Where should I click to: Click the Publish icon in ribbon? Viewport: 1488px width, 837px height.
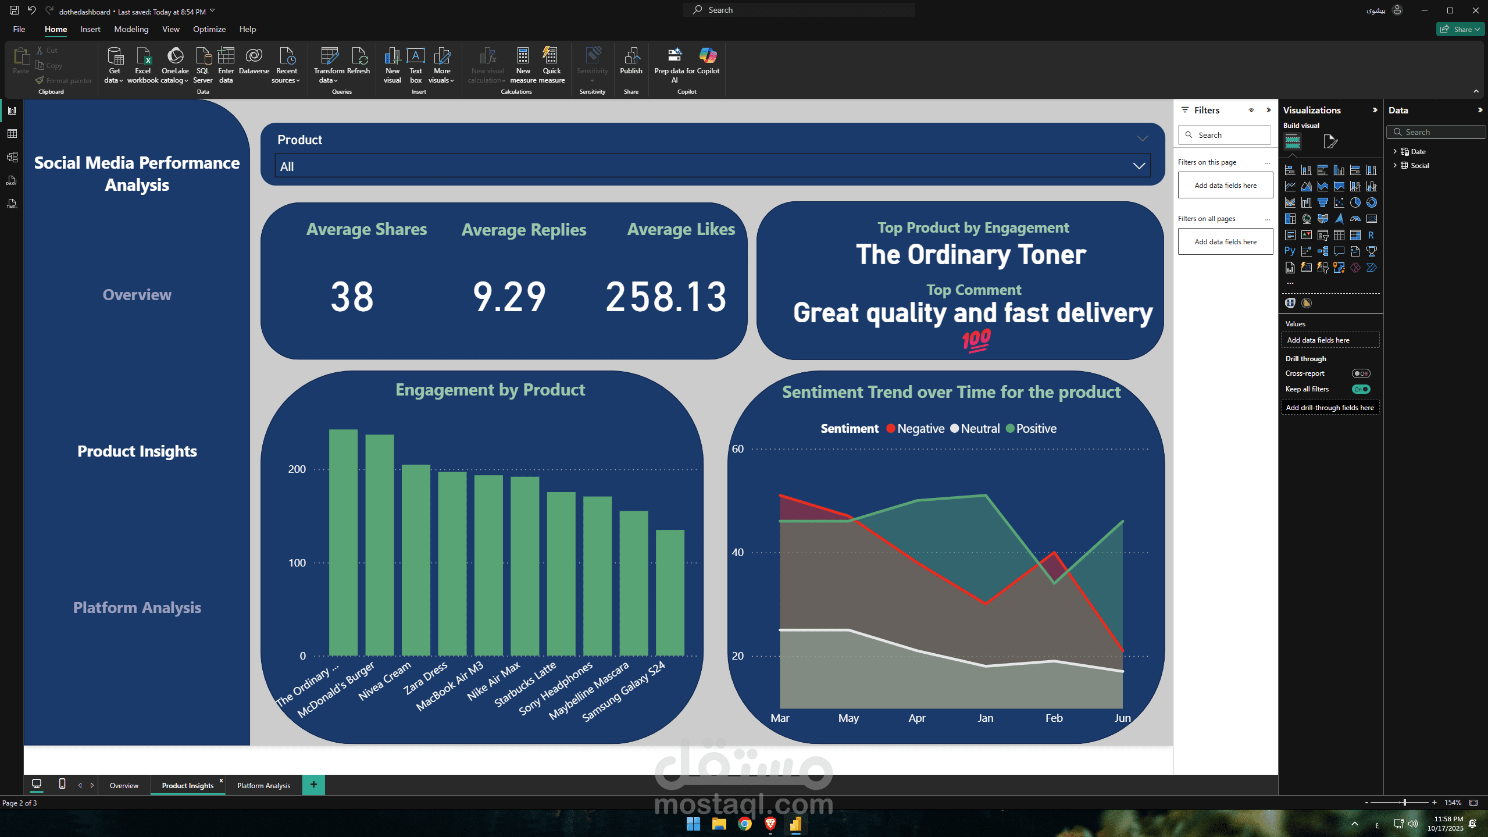point(631,57)
